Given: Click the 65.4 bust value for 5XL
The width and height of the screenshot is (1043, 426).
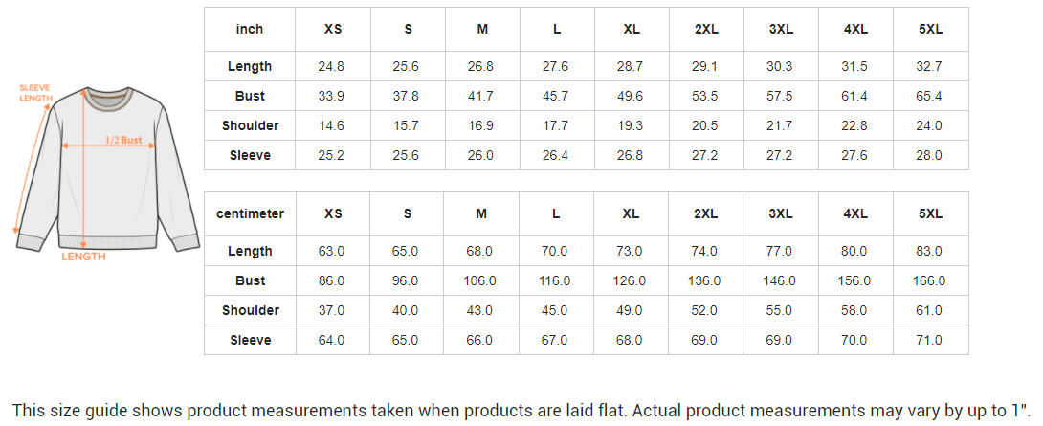Looking at the screenshot, I should (928, 96).
